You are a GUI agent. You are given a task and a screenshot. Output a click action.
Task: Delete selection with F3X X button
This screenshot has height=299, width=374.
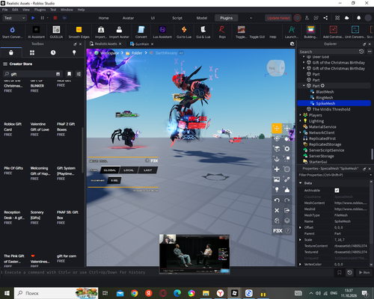[x=277, y=210]
